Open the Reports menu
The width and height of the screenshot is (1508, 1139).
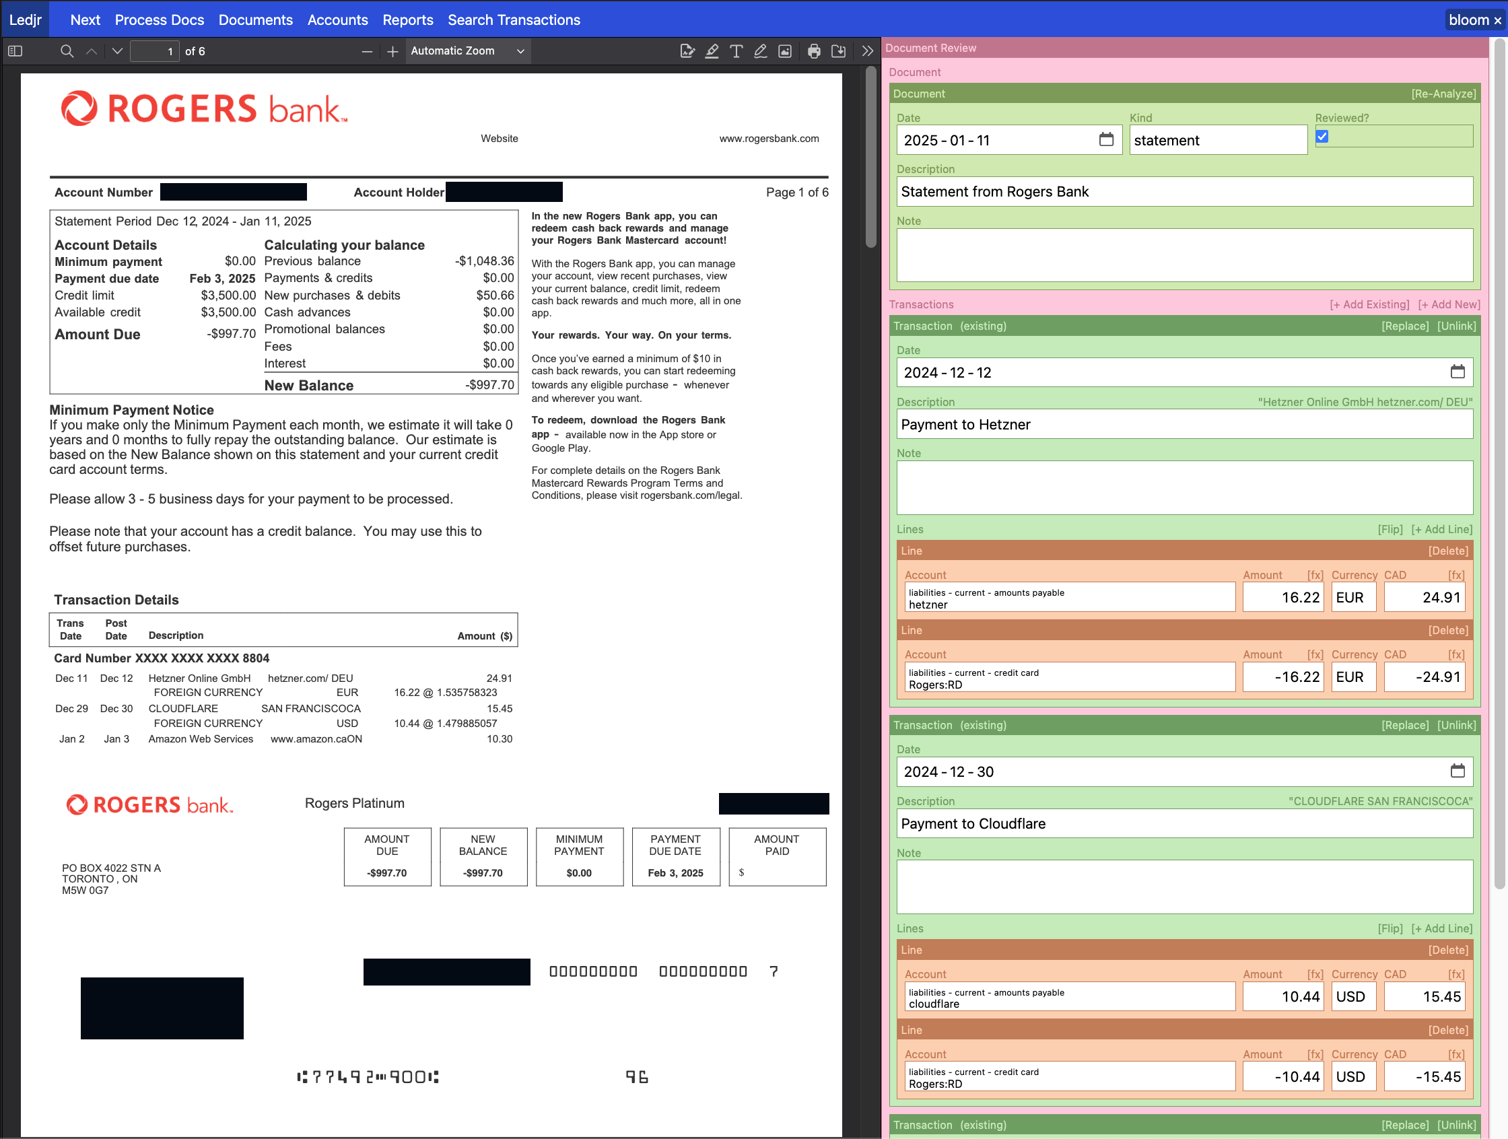(x=407, y=20)
